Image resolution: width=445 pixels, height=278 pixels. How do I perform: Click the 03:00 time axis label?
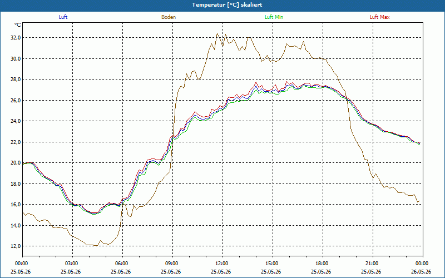coord(73,264)
